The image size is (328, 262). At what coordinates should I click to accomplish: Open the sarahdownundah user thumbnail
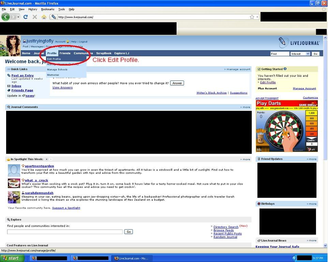(x=14, y=197)
